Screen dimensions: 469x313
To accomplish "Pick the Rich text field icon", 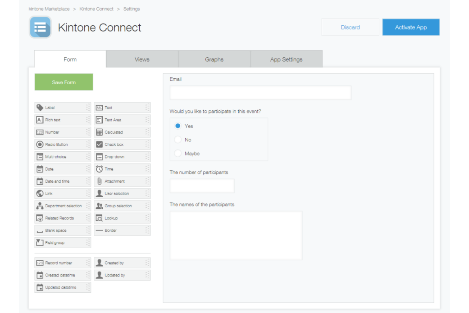I will [40, 120].
